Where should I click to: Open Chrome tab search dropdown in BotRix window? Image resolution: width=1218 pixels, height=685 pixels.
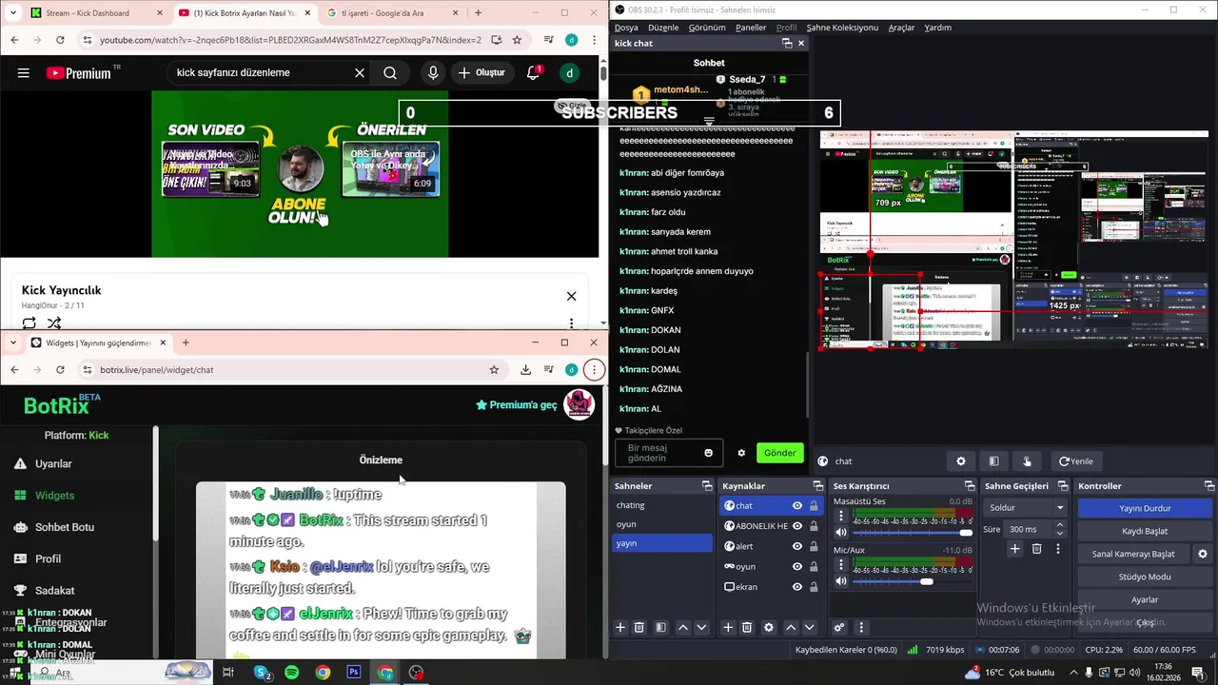point(14,342)
